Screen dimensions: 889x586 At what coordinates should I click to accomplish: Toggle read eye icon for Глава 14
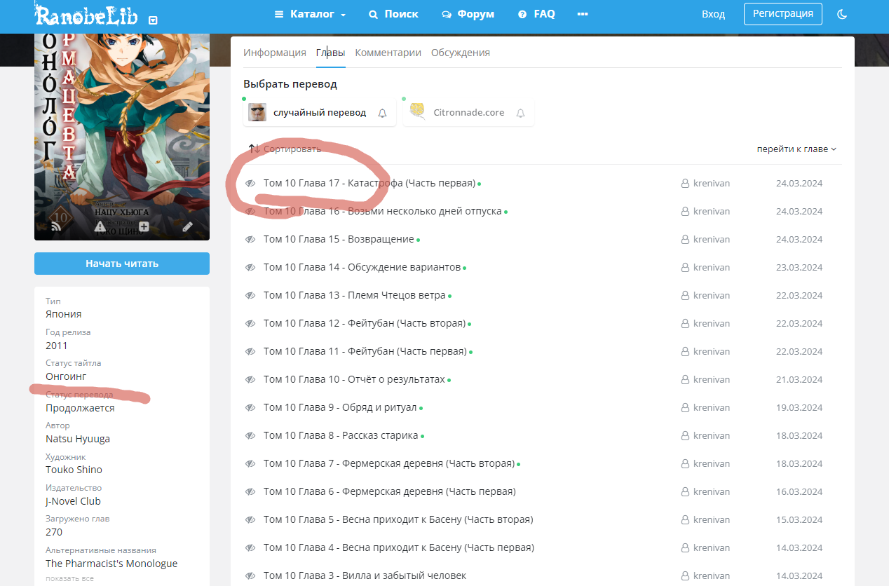click(x=250, y=267)
